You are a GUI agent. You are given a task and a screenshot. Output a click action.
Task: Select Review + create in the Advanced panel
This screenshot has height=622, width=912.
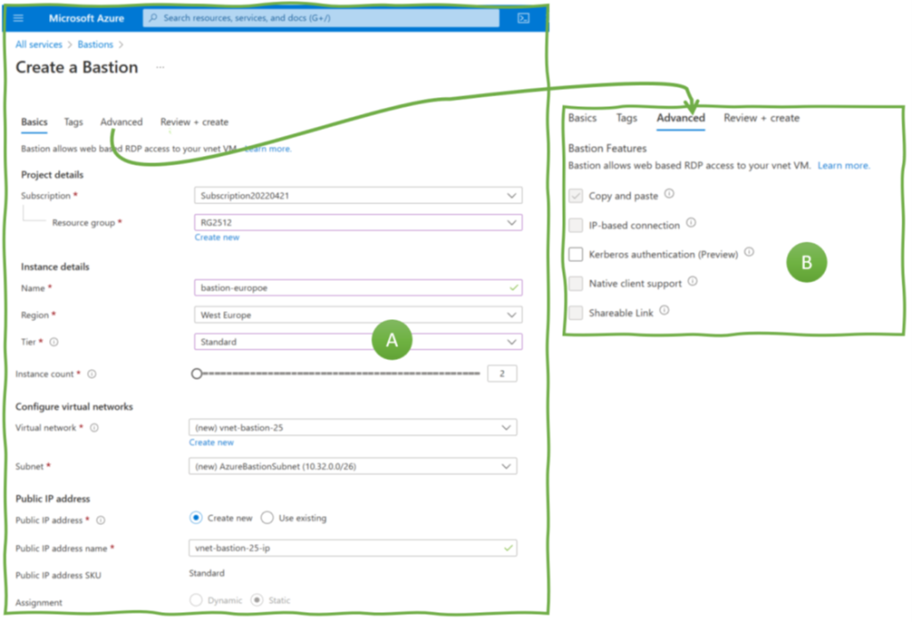coord(761,119)
